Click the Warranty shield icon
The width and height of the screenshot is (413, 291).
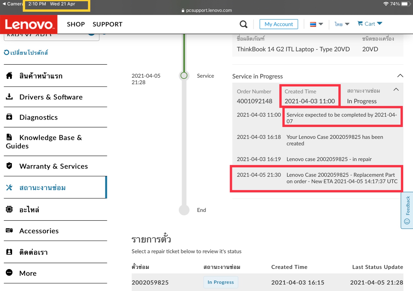coord(9,166)
